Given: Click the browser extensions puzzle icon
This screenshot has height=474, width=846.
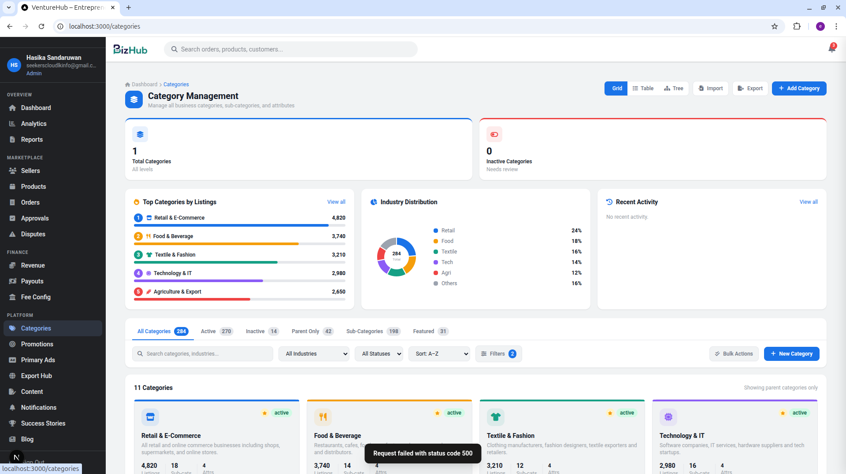Looking at the screenshot, I should coord(797,26).
